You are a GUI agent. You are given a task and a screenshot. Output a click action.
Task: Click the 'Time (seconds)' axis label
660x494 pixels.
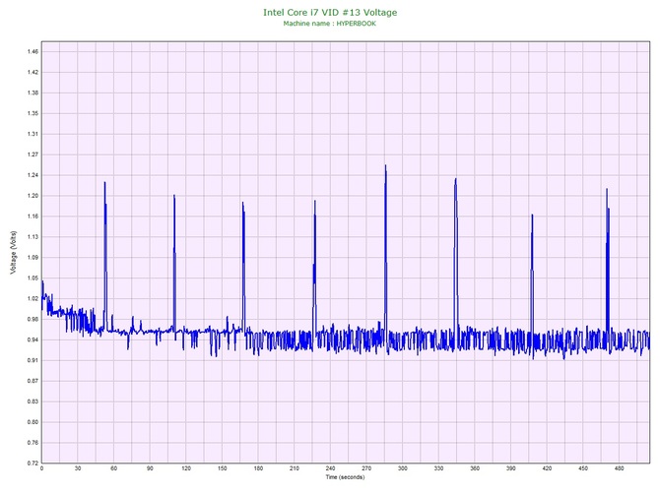coord(345,477)
